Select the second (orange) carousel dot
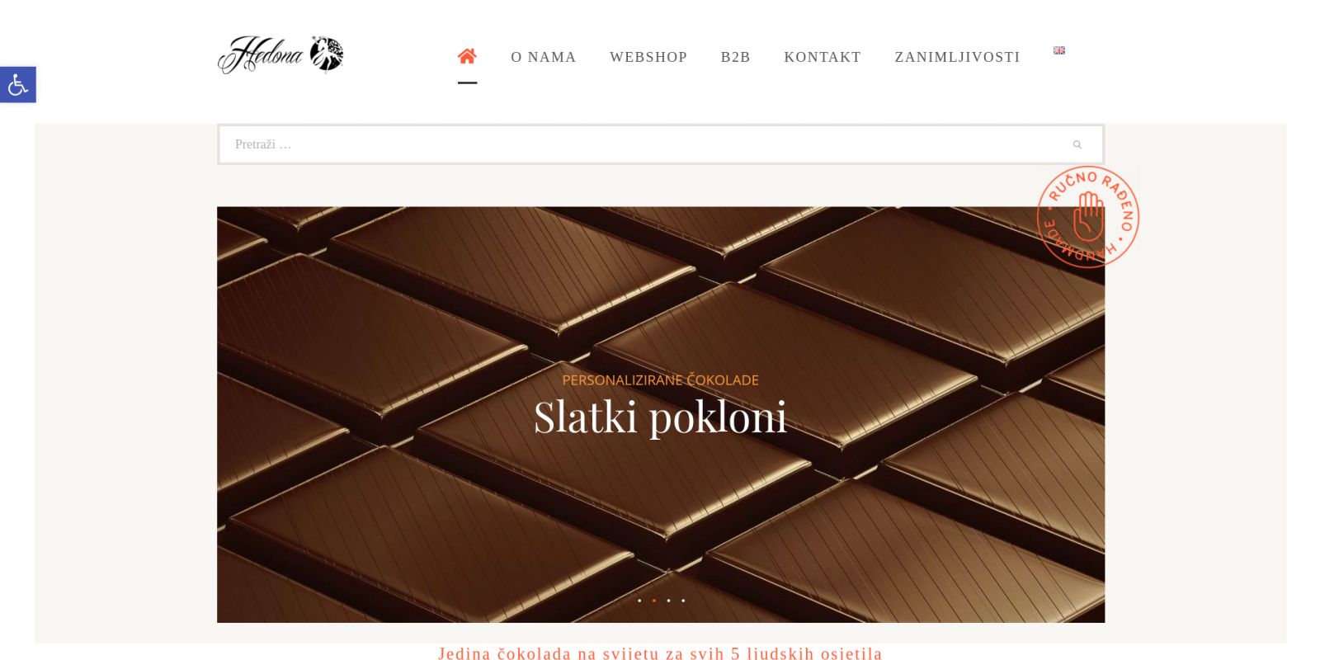Screen dimensions: 1320x660 click(x=654, y=601)
